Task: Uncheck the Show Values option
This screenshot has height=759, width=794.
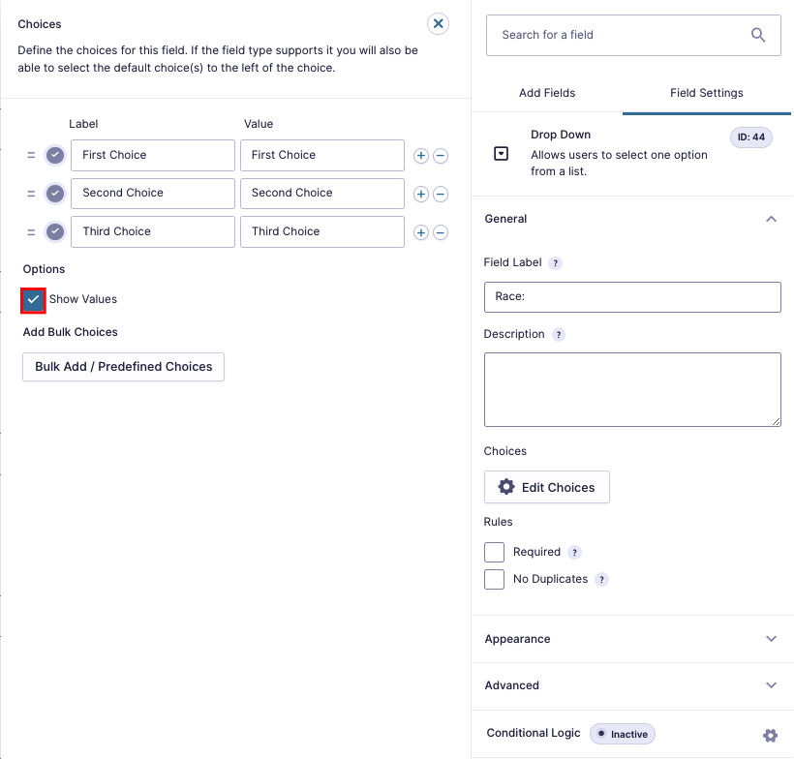Action: 32,299
